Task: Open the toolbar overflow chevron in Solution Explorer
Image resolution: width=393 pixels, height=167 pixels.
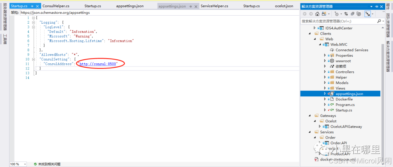Action: click(384, 12)
